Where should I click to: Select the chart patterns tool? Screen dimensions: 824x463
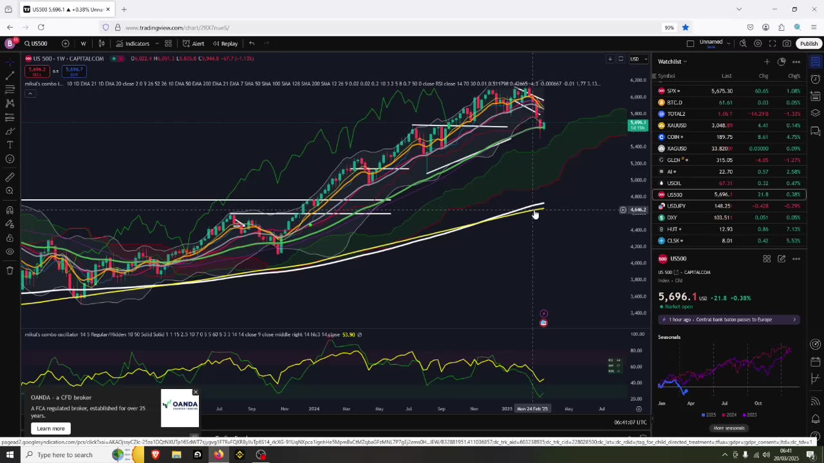click(x=10, y=103)
